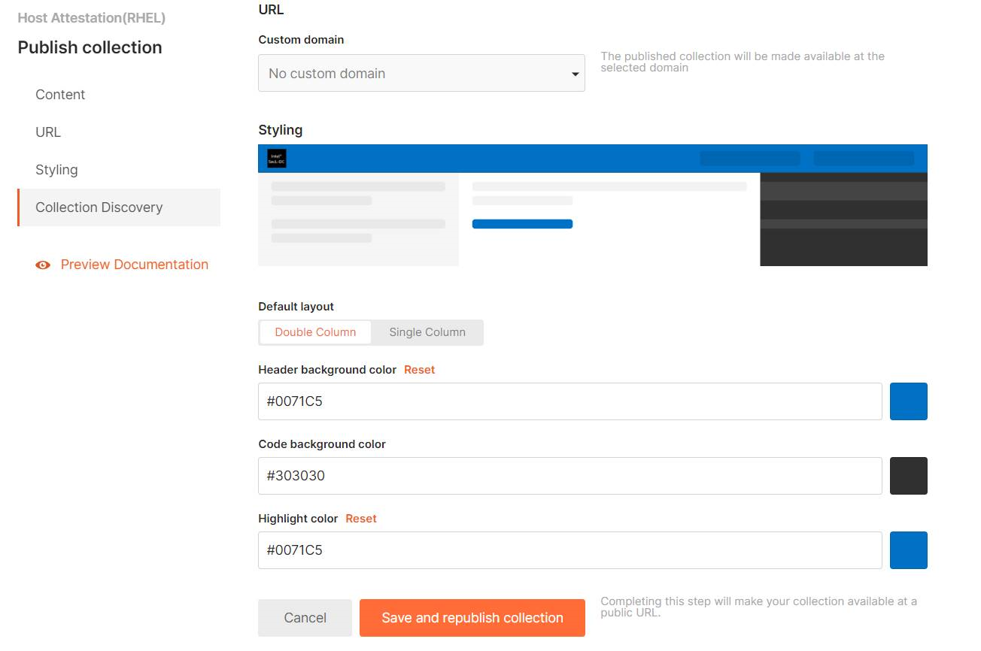Go to the Content section
Screen dimensions: 981x651
click(60, 94)
